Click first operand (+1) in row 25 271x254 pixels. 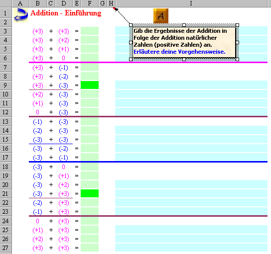click(x=38, y=230)
